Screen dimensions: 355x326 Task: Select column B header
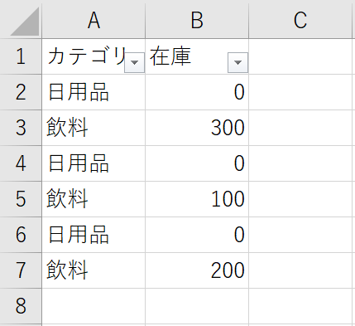pos(197,19)
